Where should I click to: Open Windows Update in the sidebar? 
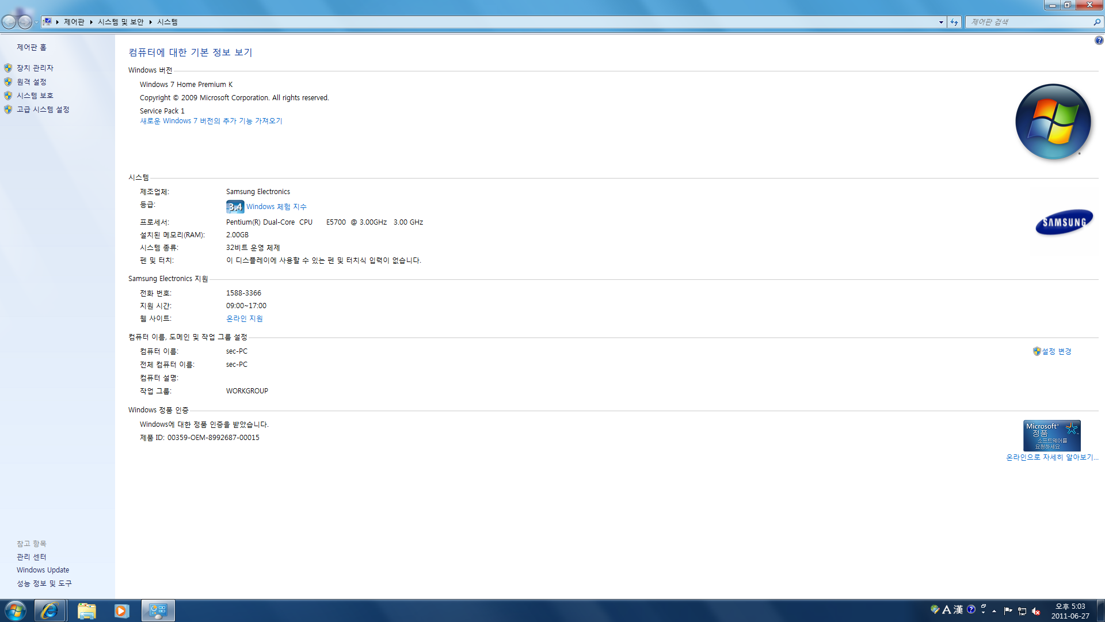coord(43,570)
